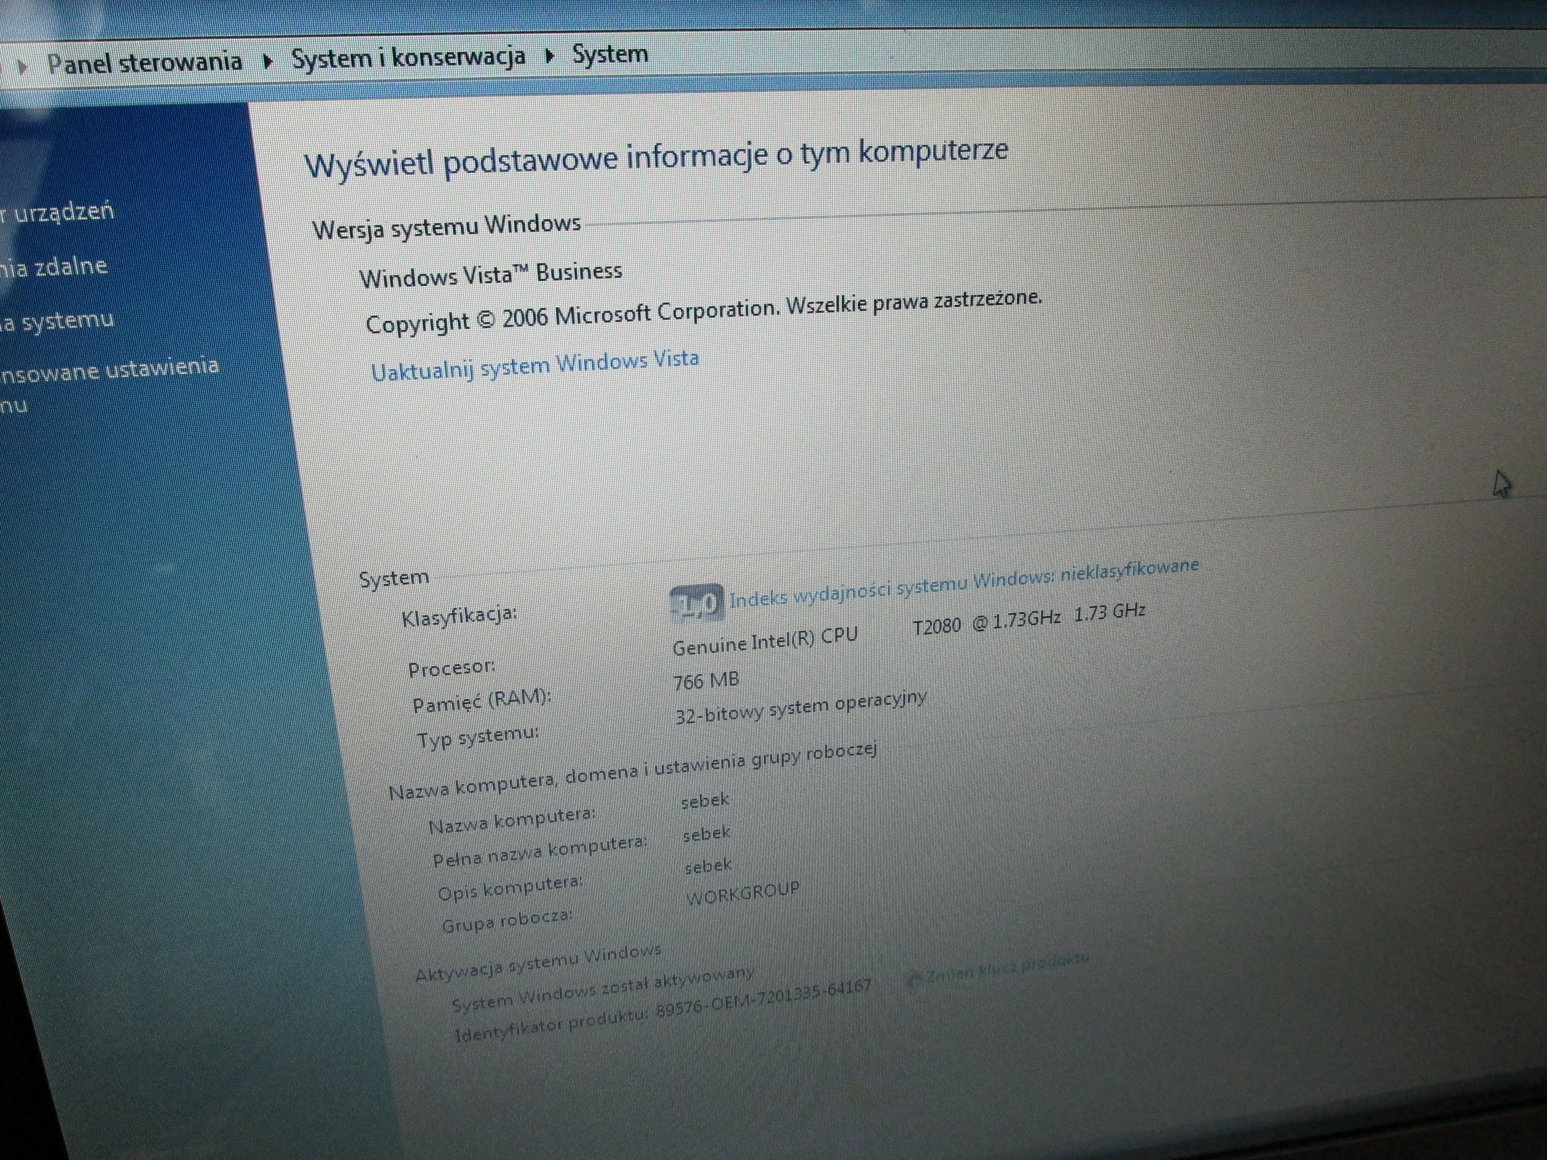Expand arrow before Panel sterowania
The height and width of the screenshot is (1160, 1547).
[x=23, y=67]
